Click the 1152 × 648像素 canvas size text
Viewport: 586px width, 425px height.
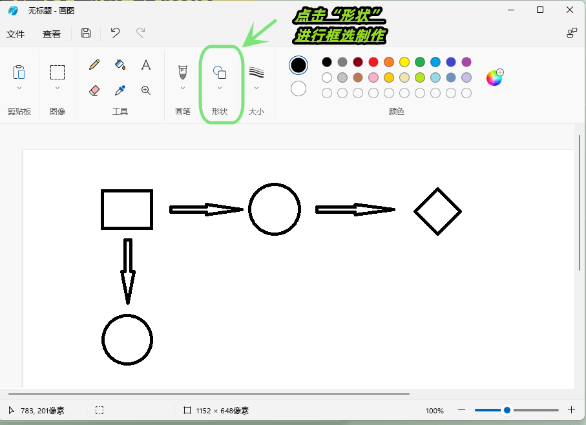(222, 411)
